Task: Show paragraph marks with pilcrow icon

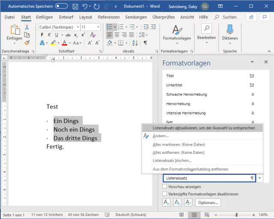Action: click(x=146, y=43)
